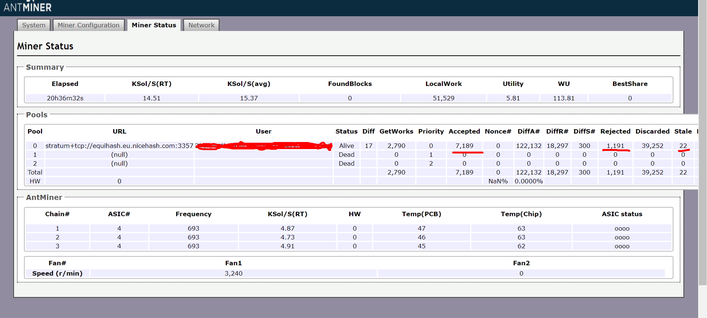Click the Rejected column header
This screenshot has width=707, height=318.
pyautogui.click(x=615, y=131)
